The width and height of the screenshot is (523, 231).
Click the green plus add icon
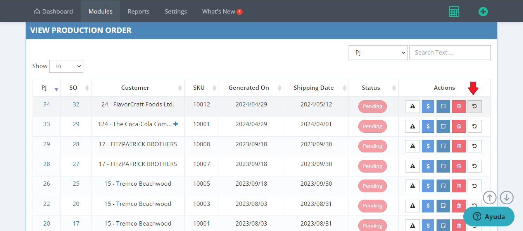click(483, 12)
